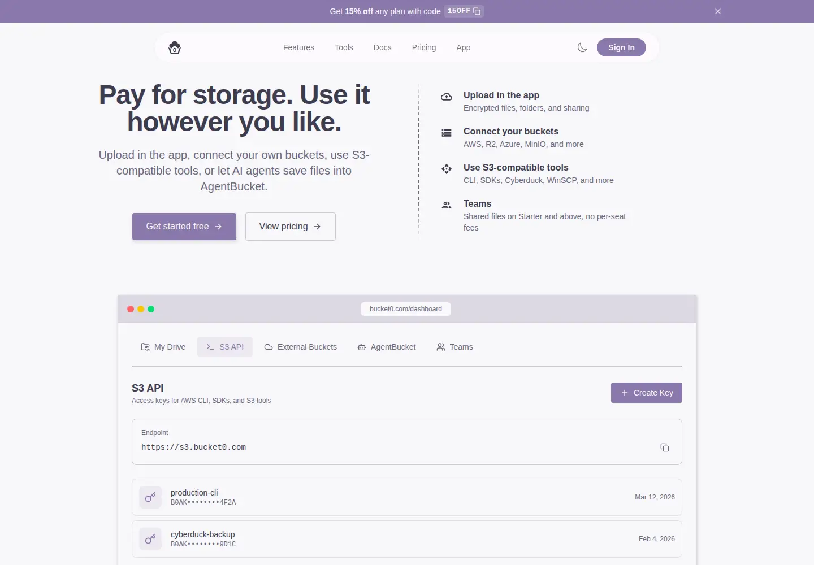The width and height of the screenshot is (814, 565).
Task: Click the Upload in the app heading
Action: 501,95
